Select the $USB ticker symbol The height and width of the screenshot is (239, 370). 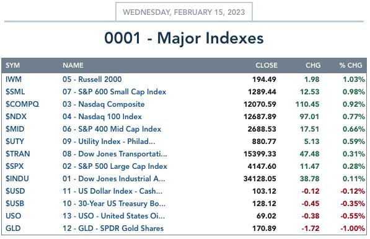(x=15, y=204)
